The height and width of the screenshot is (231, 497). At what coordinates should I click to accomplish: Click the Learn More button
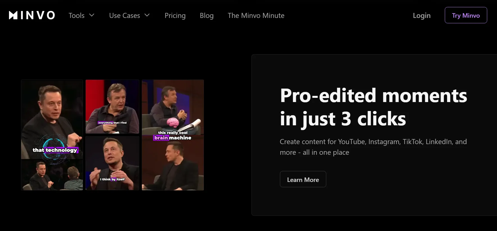303,179
